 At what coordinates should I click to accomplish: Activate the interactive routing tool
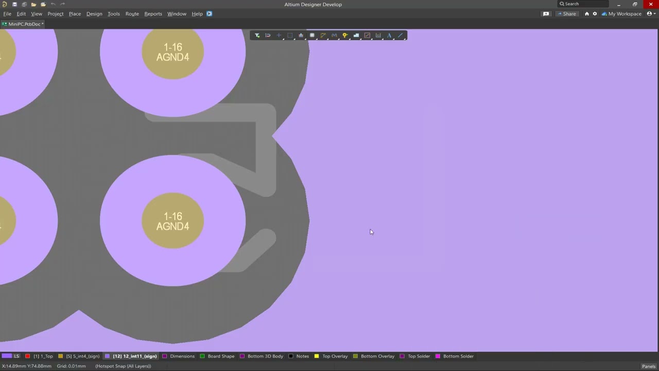(x=323, y=36)
